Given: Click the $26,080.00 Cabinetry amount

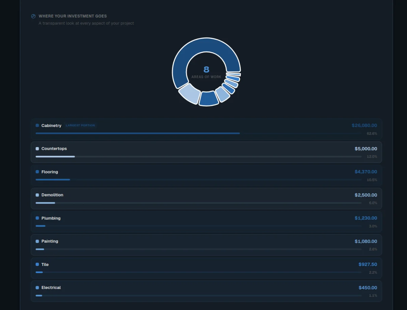Looking at the screenshot, I should [x=364, y=125].
